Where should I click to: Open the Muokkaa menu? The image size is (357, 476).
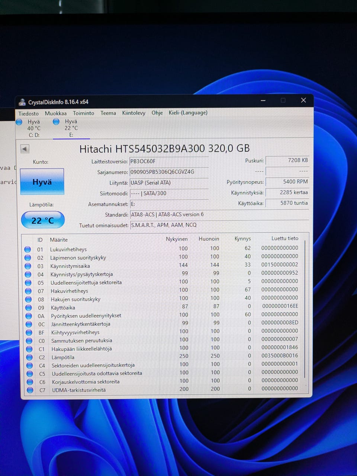tap(56, 114)
